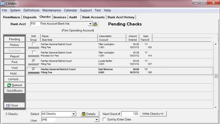
Task: Open check Details with the document icon
Action: click(x=88, y=114)
